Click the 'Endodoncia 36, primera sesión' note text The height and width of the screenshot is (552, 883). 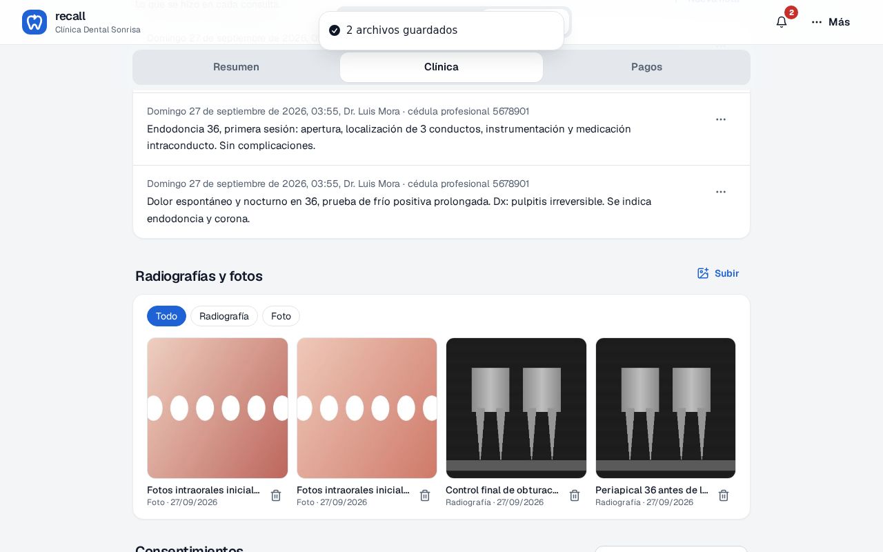(x=389, y=137)
